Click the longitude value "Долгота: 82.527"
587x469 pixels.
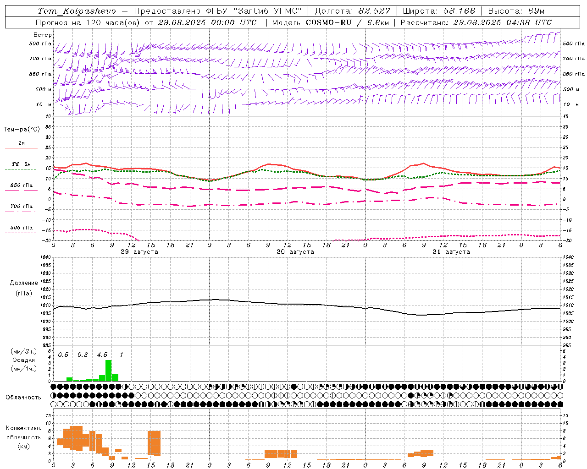353,11
